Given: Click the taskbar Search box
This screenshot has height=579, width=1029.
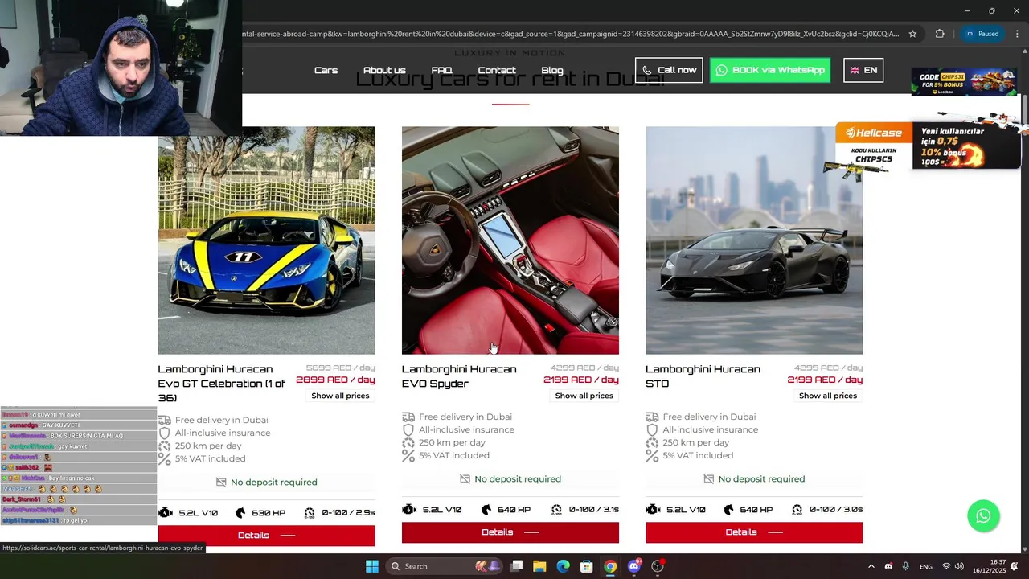Looking at the screenshot, I should (444, 566).
